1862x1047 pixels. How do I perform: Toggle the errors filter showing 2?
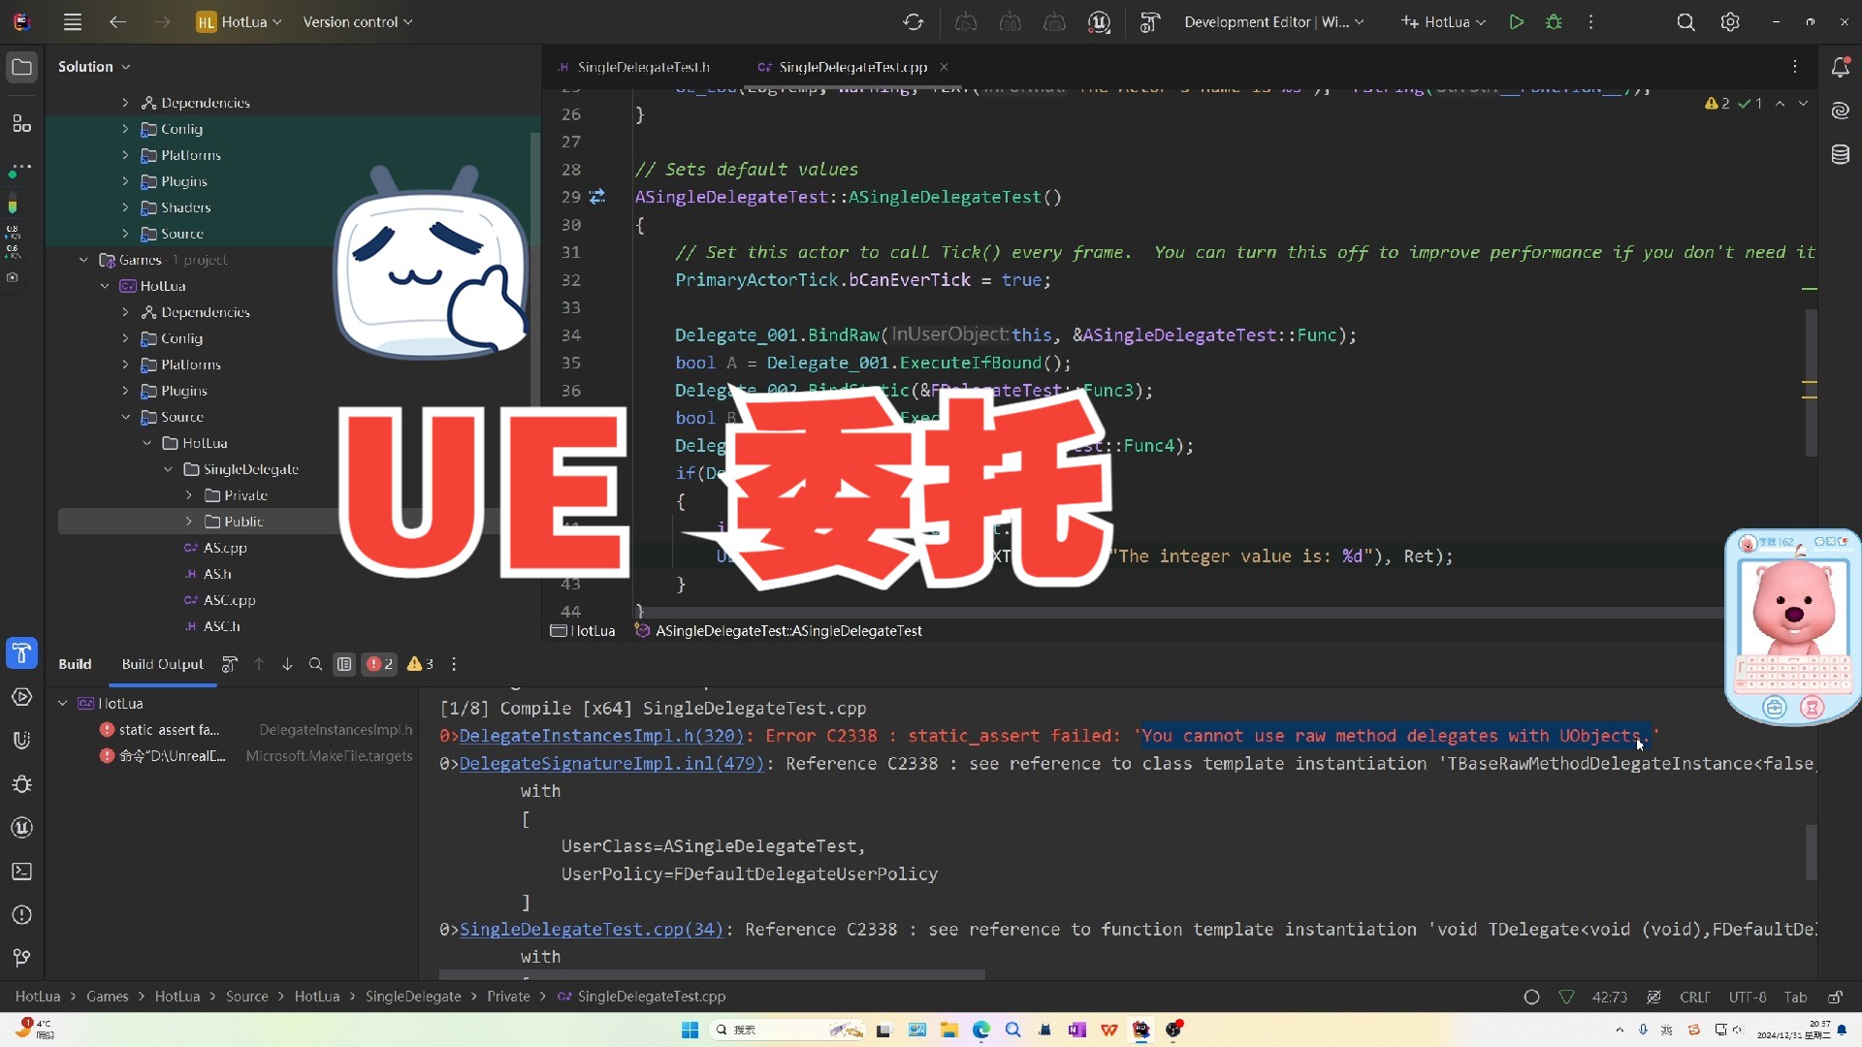click(x=379, y=664)
